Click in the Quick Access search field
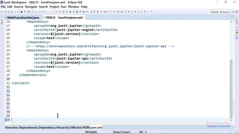239x134 pixels. (220, 12)
